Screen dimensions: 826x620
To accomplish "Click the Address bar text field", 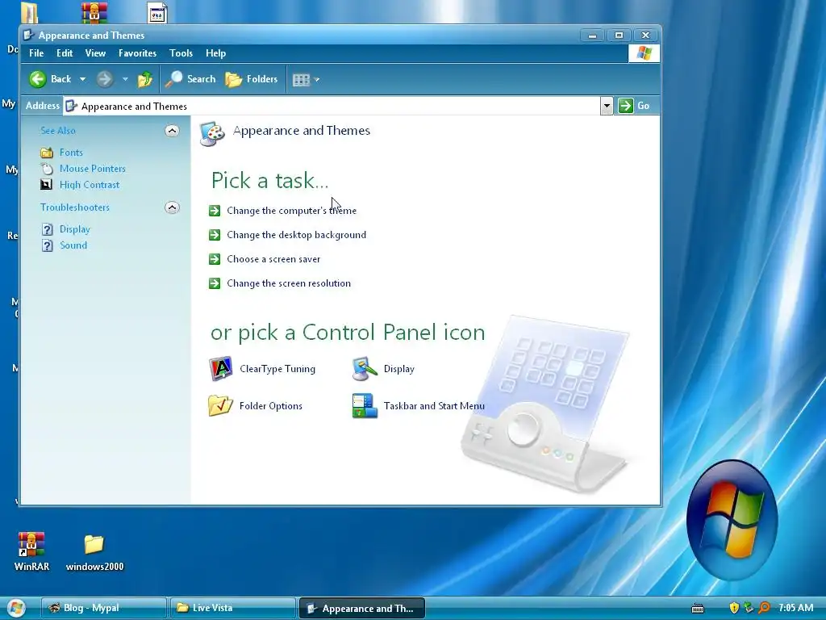I will [x=332, y=106].
